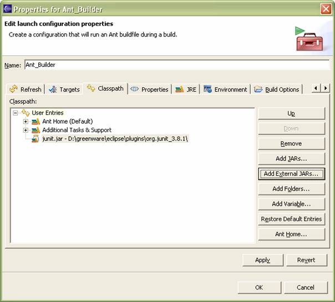335x302 pixels.
Task: Click the junit.jar file icon
Action: pos(35,139)
